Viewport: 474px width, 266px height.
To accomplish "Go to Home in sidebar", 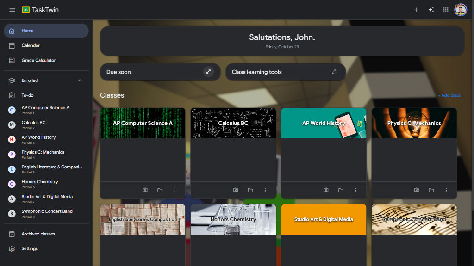I will (x=46, y=31).
